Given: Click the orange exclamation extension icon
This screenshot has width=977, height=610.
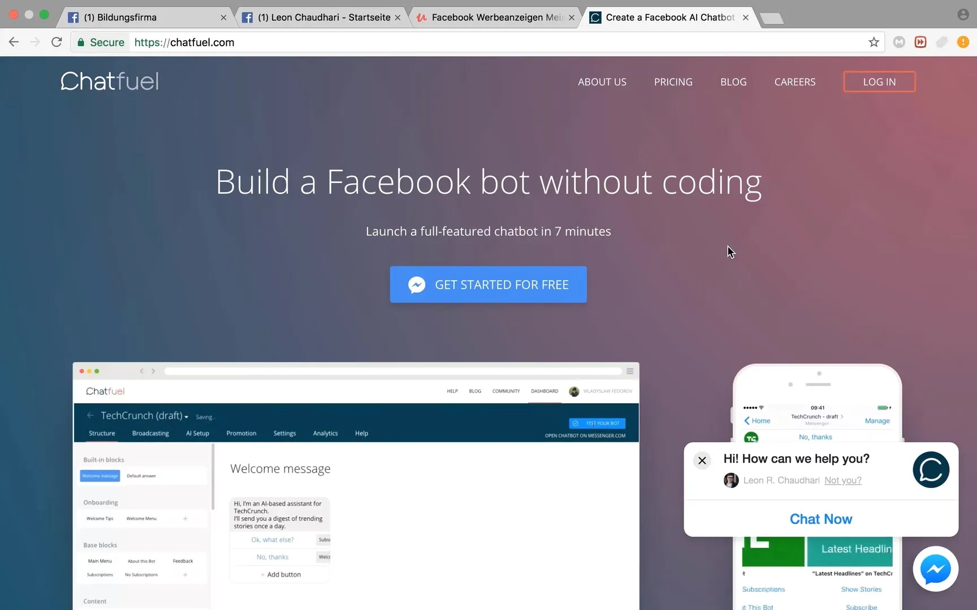Looking at the screenshot, I should [x=963, y=42].
